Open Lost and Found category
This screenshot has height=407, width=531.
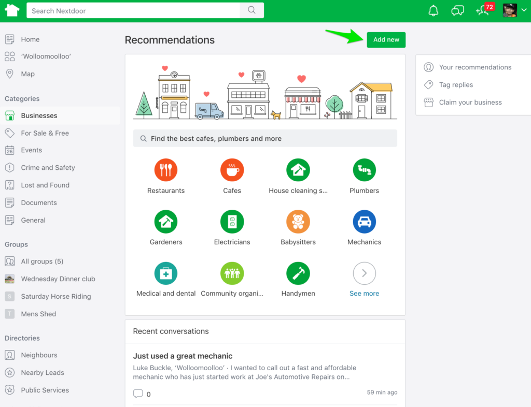pos(46,185)
